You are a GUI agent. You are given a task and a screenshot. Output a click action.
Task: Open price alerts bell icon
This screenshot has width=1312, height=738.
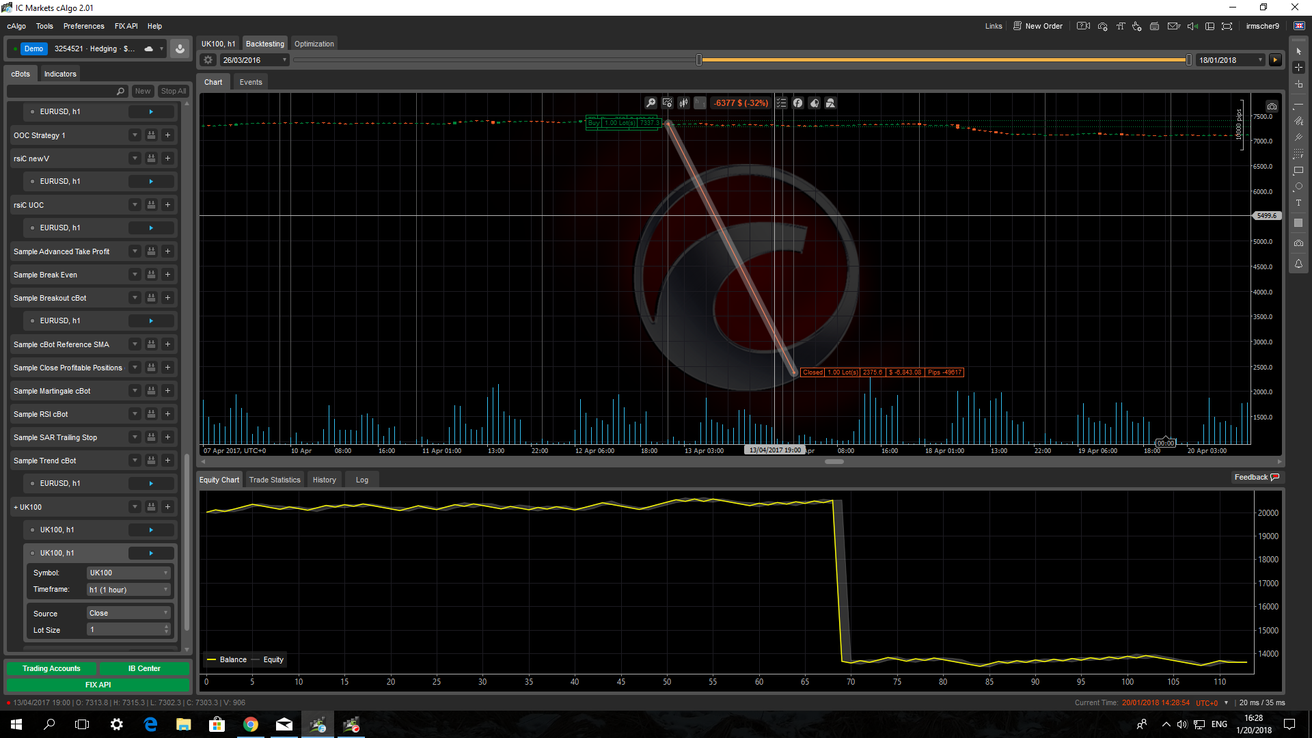[x=1298, y=264]
